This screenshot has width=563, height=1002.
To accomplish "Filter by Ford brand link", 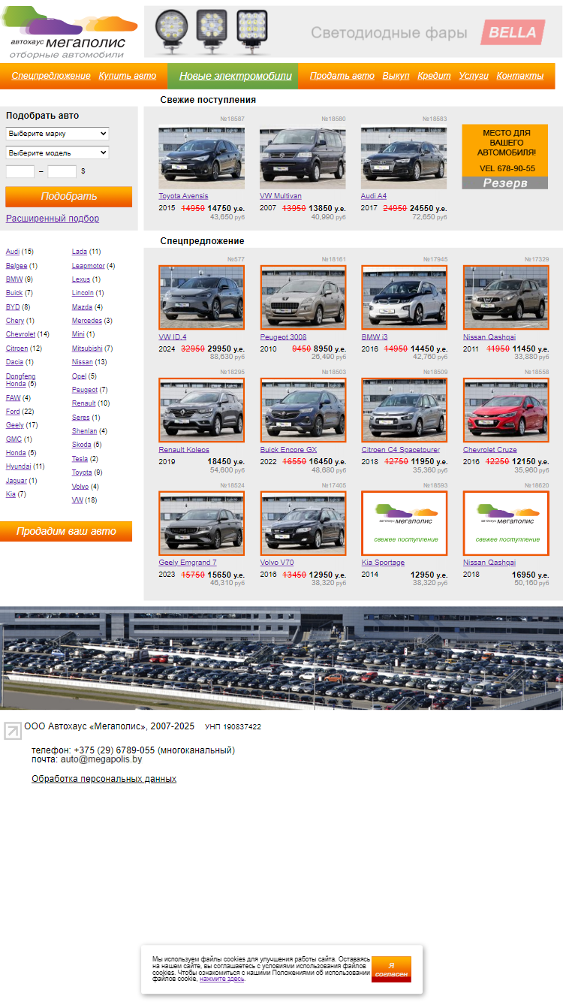I will tap(13, 412).
